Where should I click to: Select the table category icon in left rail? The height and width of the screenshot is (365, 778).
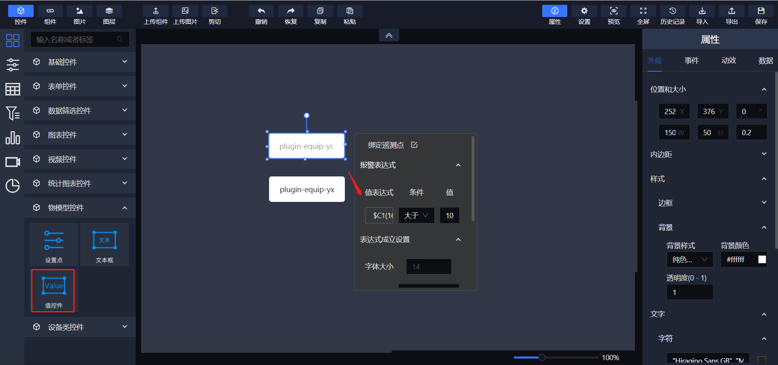pos(13,89)
